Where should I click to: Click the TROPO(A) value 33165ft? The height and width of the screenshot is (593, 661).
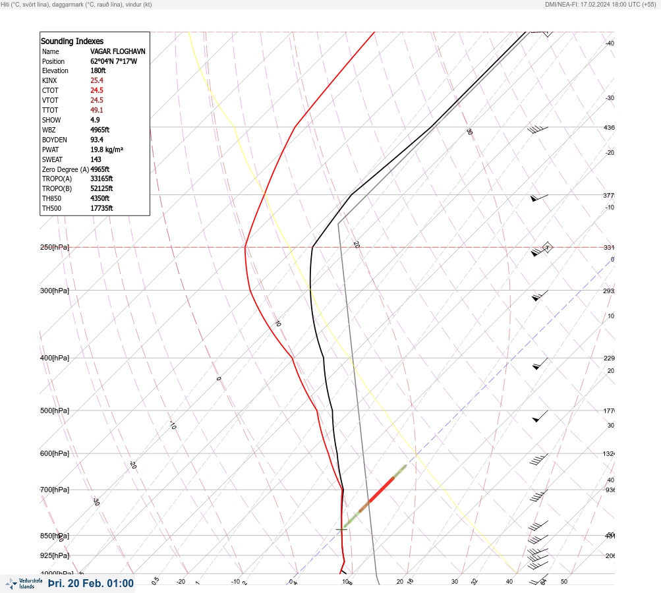click(101, 179)
